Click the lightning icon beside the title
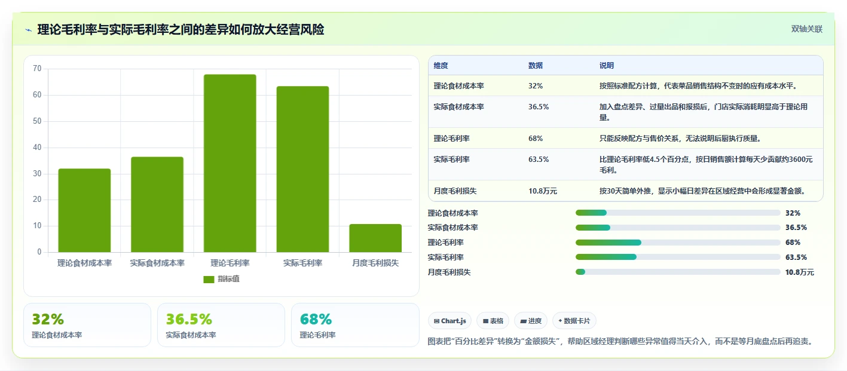The height and width of the screenshot is (371, 847). click(x=29, y=30)
